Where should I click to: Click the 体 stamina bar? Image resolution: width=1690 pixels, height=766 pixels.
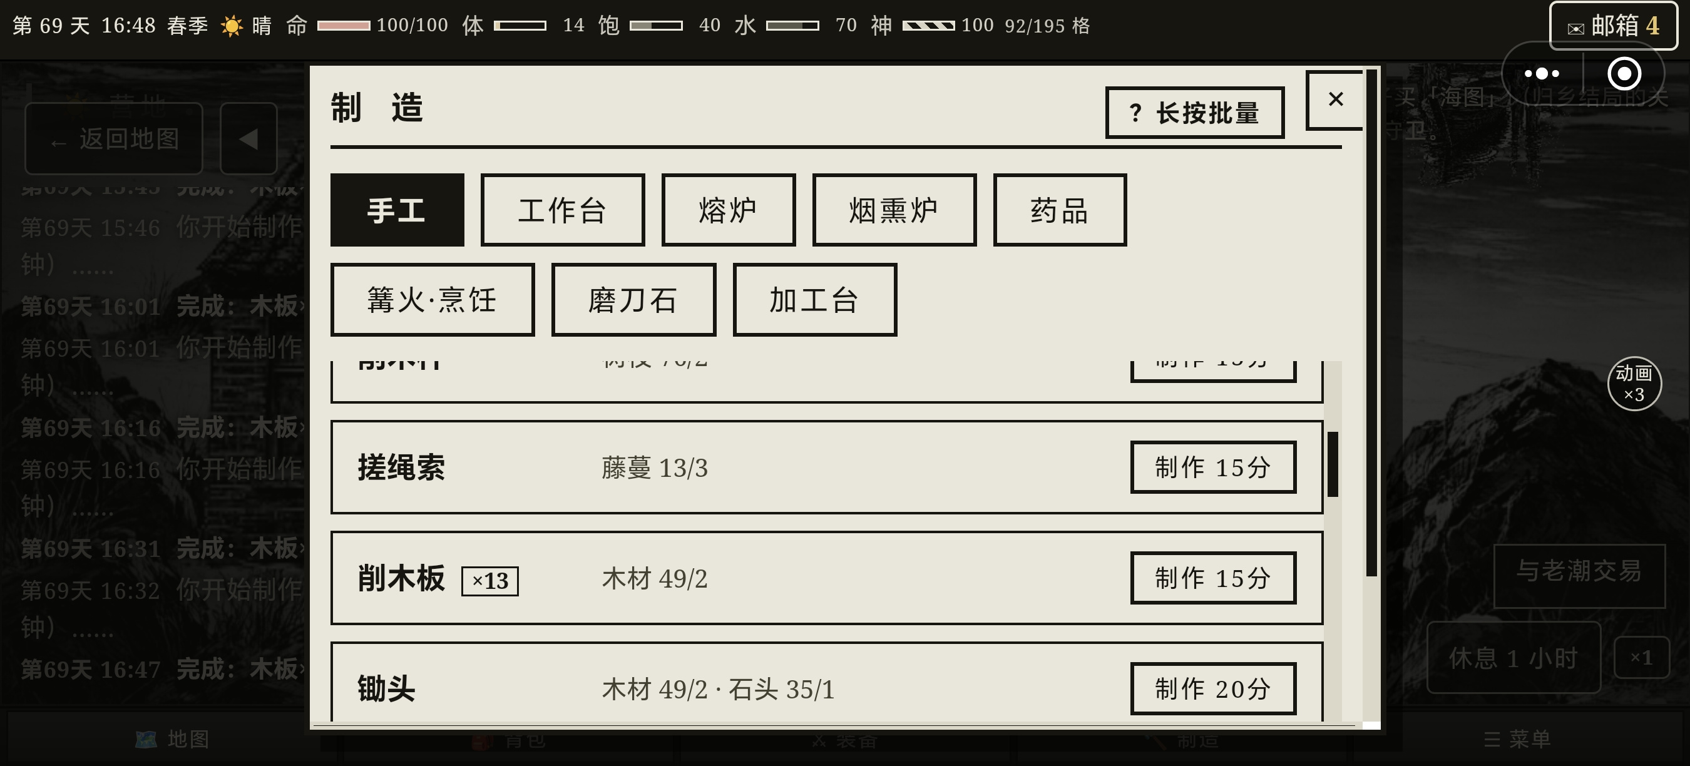pyautogui.click(x=520, y=26)
